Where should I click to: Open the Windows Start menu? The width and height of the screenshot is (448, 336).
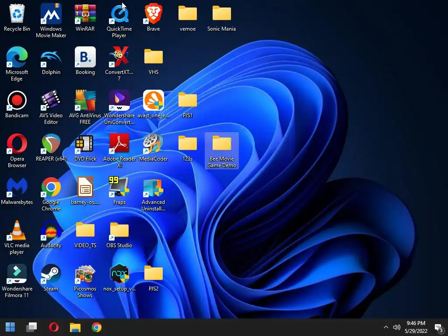click(x=10, y=327)
